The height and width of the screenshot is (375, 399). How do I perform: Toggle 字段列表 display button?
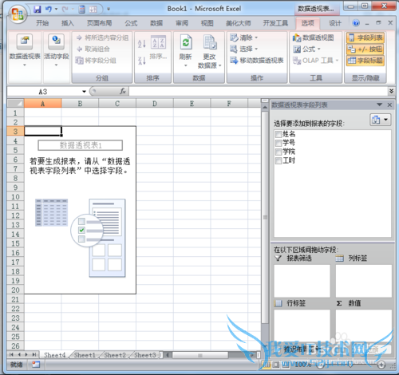point(365,37)
